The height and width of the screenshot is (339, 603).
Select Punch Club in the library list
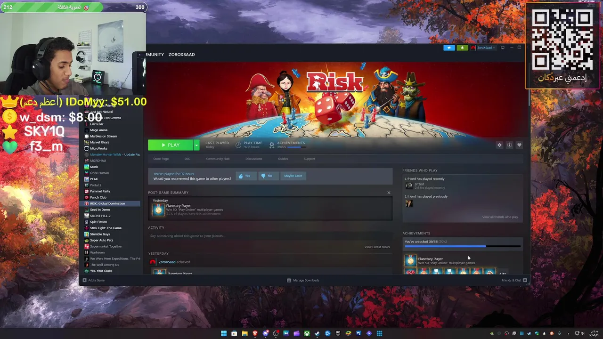[98, 197]
